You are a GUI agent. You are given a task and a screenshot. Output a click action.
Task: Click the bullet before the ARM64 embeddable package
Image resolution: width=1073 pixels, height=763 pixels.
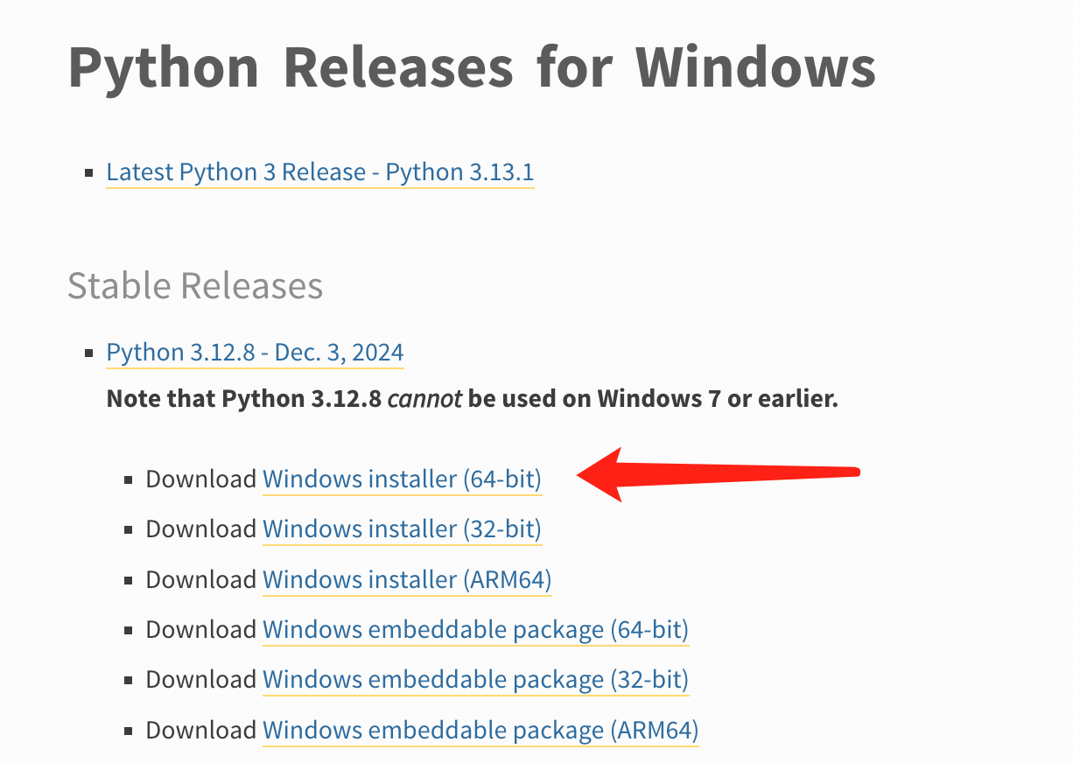pos(129,730)
